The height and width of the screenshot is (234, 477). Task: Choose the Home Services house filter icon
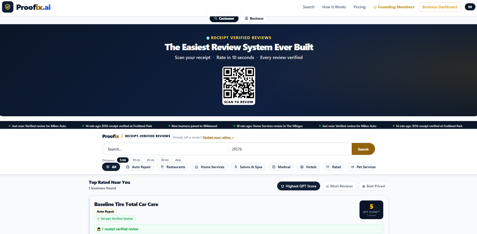196,167
